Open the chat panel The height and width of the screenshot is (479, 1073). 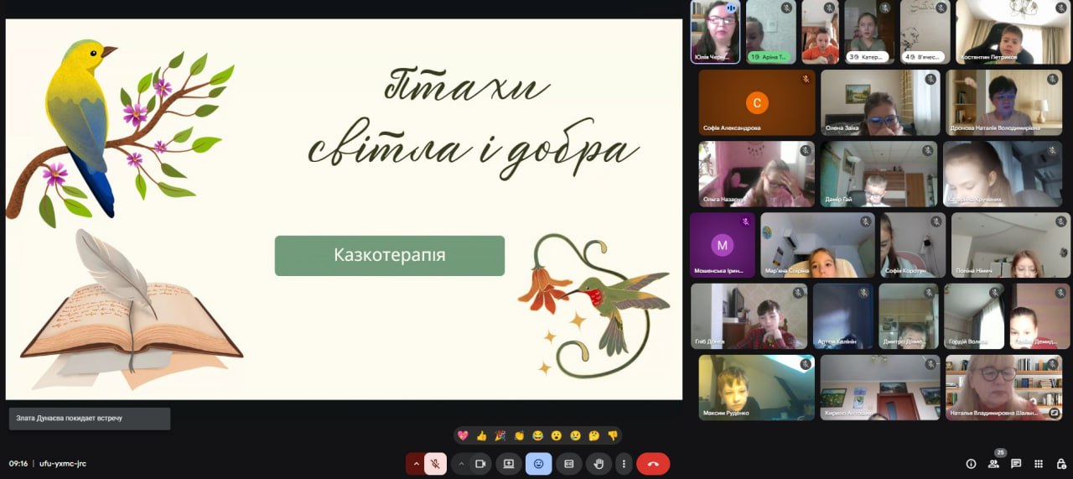1016,463
